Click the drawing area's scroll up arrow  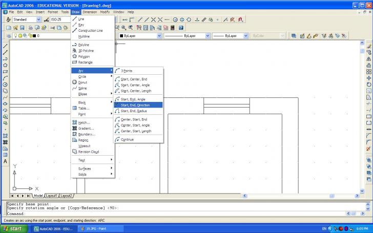click(362, 43)
